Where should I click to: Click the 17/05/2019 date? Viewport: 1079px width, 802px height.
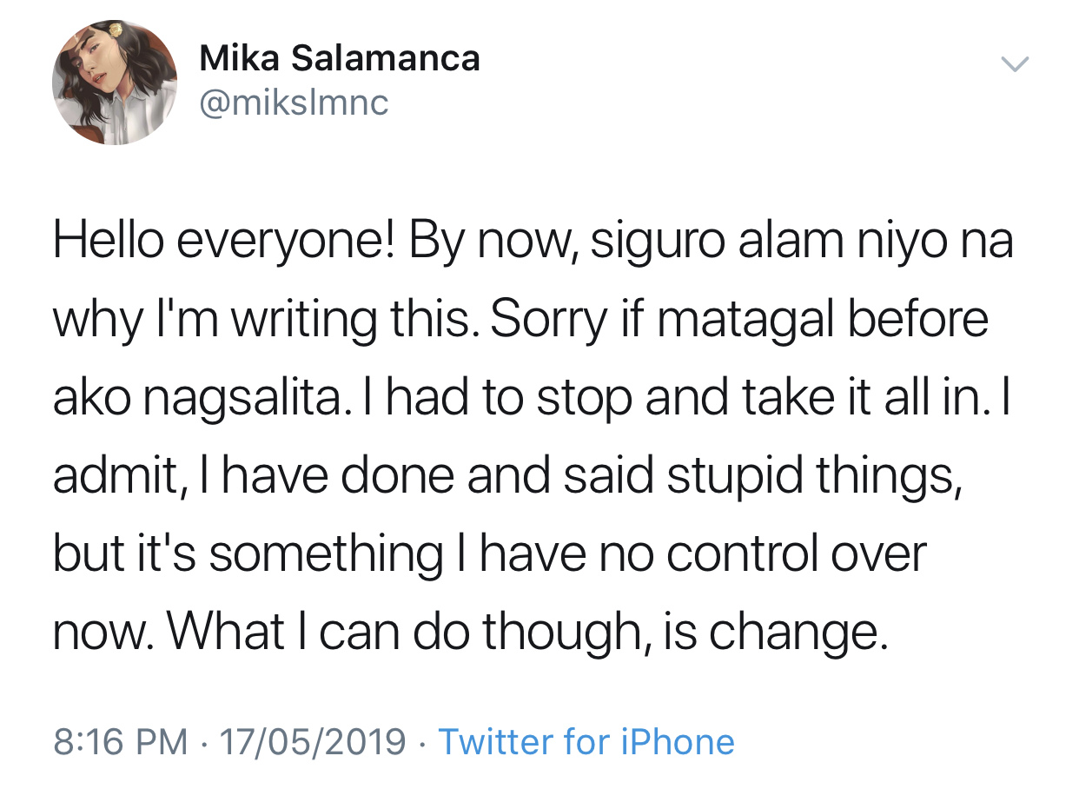313,742
